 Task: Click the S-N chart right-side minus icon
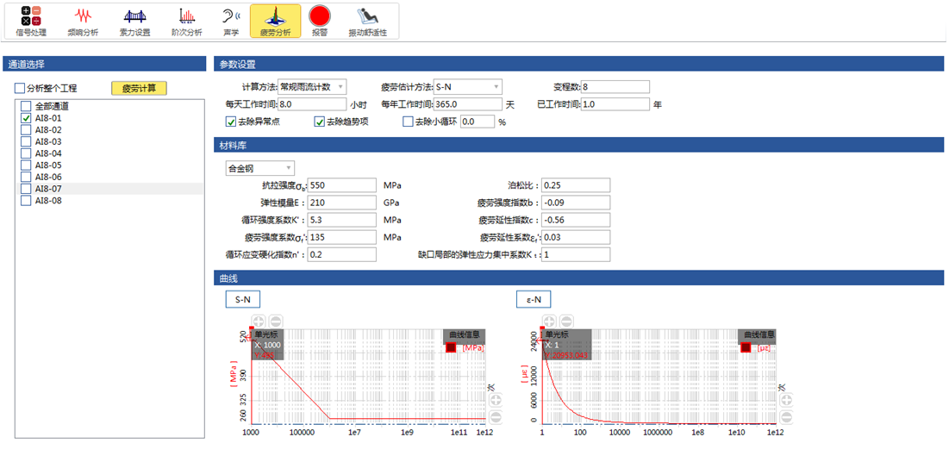[x=495, y=416]
